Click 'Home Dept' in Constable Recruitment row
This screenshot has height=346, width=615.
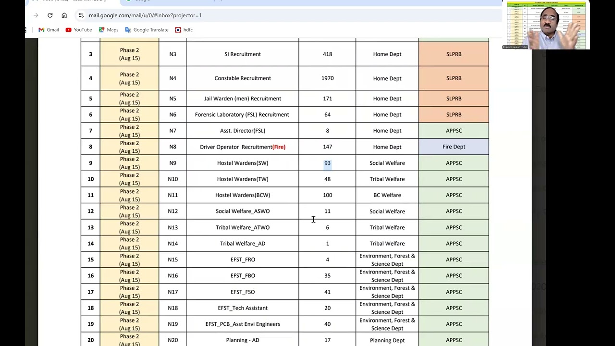(x=387, y=78)
